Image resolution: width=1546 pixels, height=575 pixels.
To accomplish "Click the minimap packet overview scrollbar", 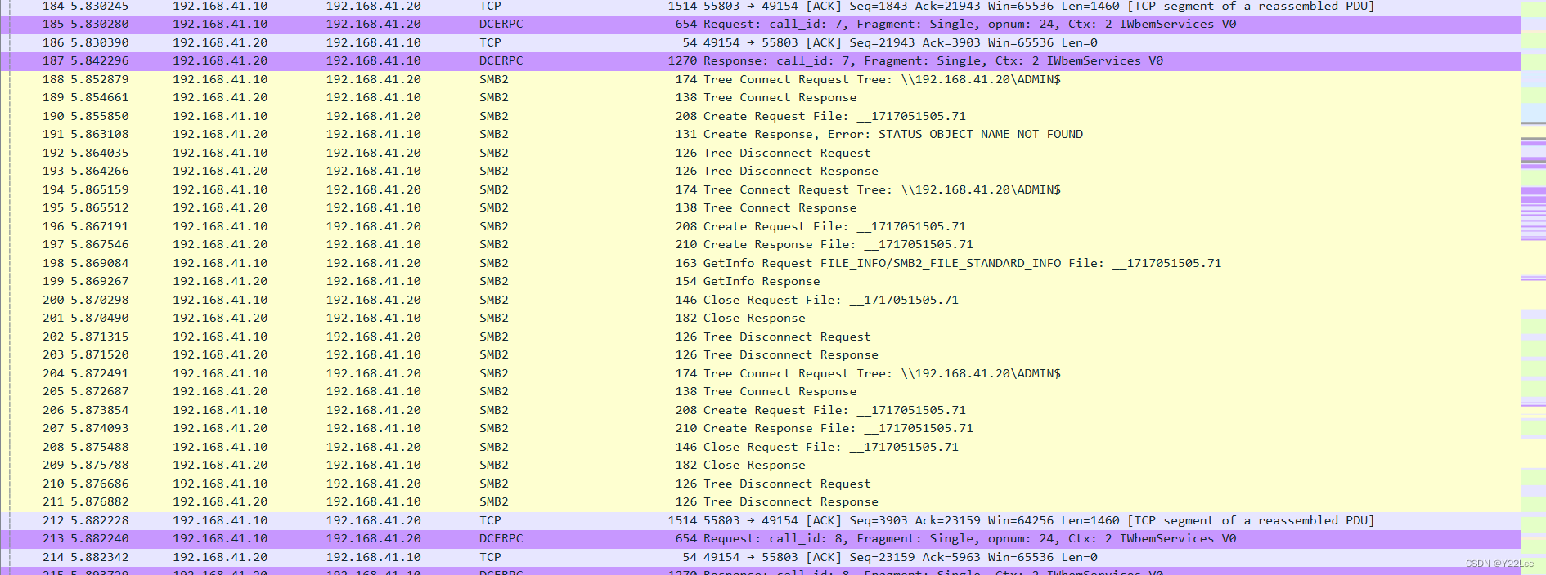I will coord(1533,287).
